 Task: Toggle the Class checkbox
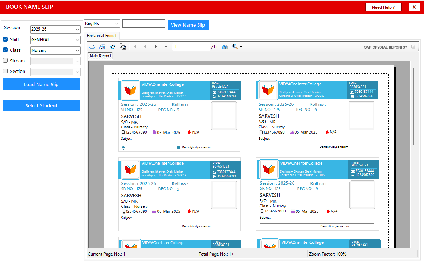pyautogui.click(x=5, y=50)
